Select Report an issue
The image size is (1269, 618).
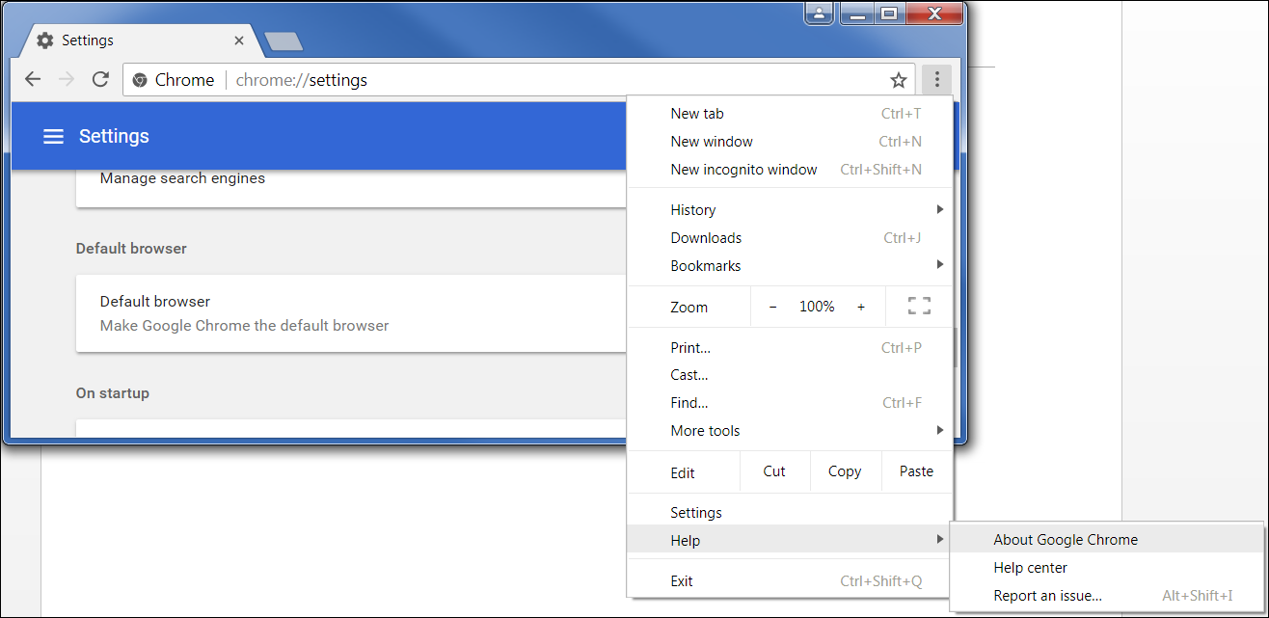[1048, 595]
